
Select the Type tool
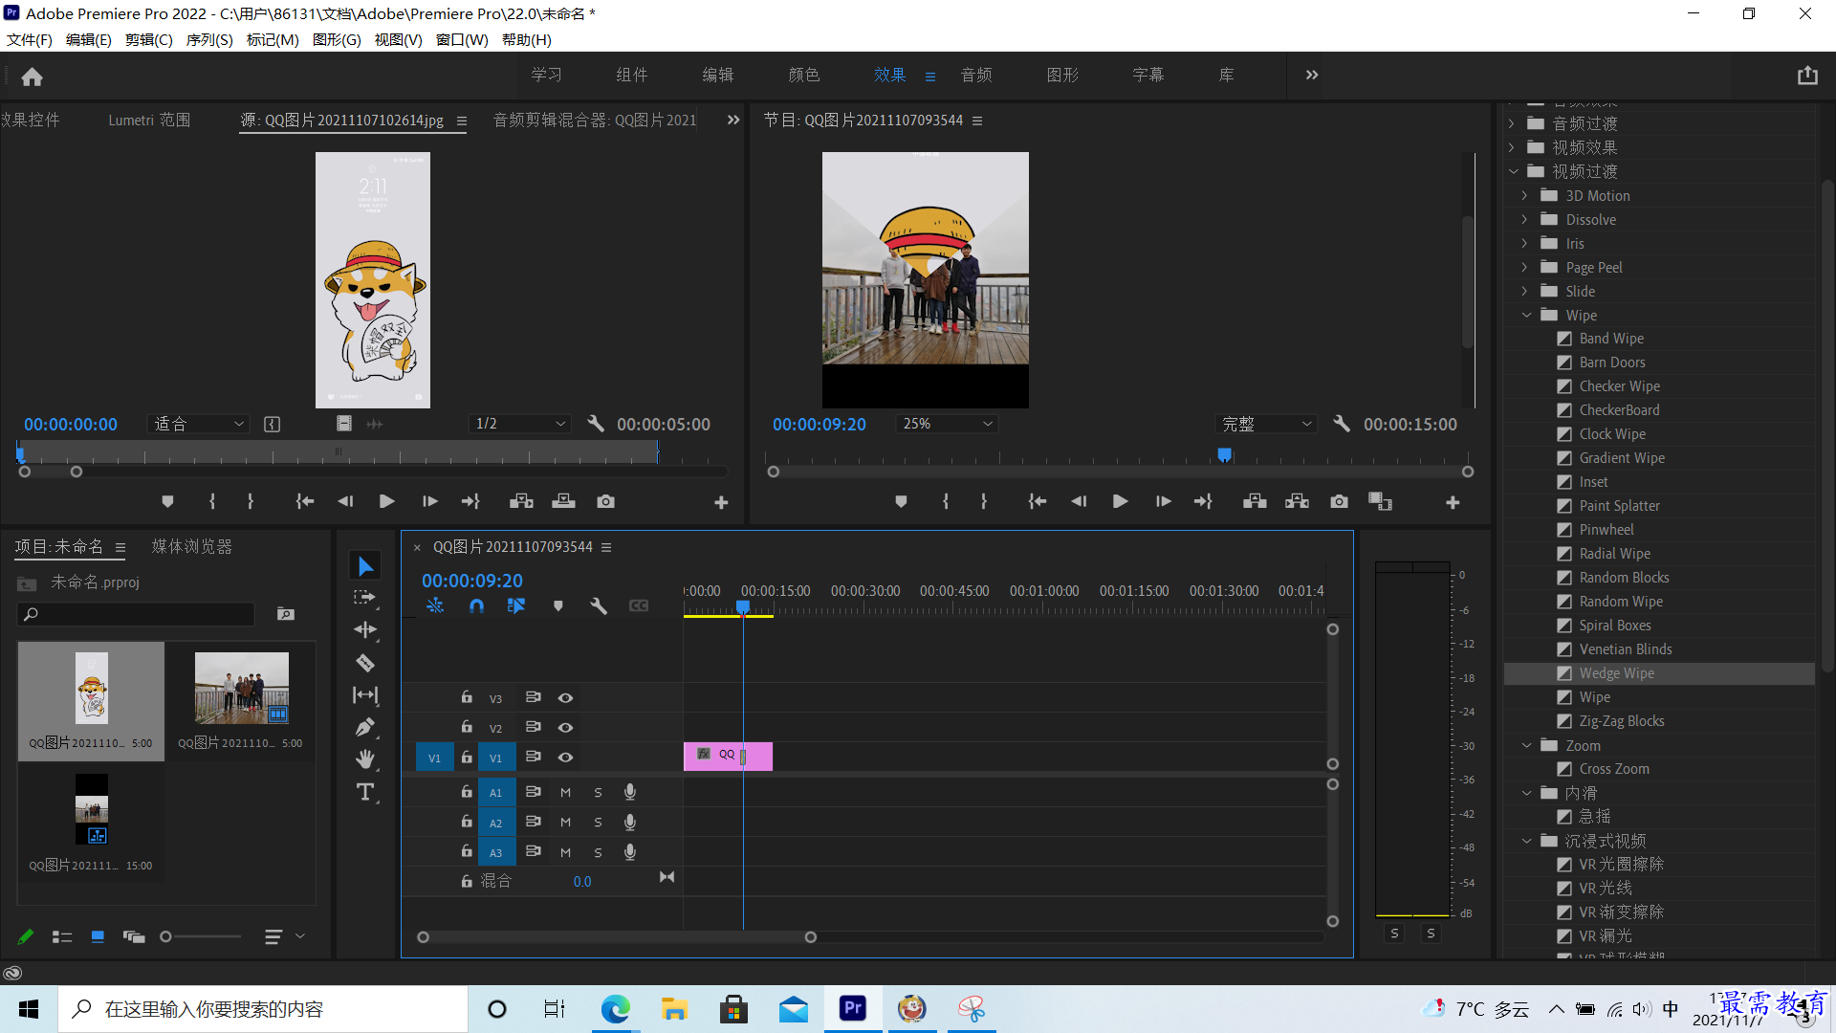(365, 792)
